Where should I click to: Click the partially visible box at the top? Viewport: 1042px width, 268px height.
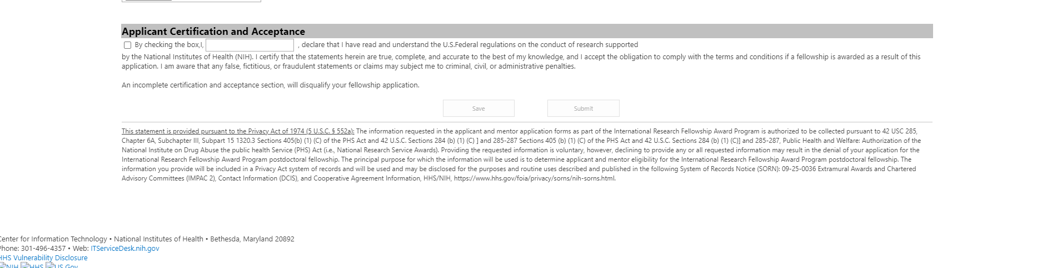pyautogui.click(x=191, y=1)
